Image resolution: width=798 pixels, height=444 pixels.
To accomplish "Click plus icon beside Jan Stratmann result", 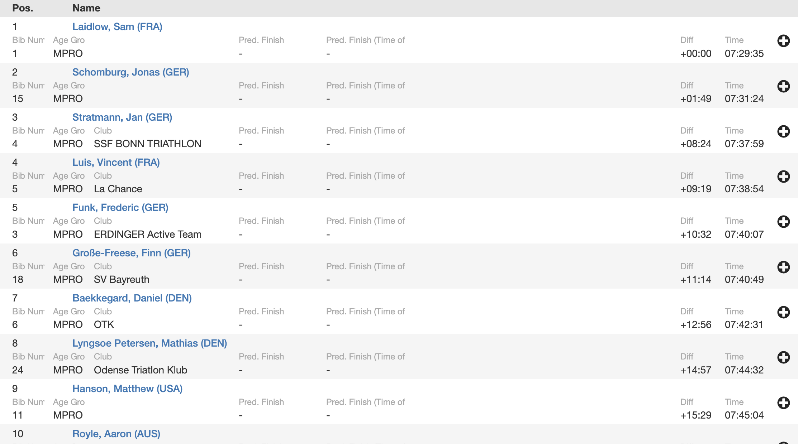I will point(783,131).
